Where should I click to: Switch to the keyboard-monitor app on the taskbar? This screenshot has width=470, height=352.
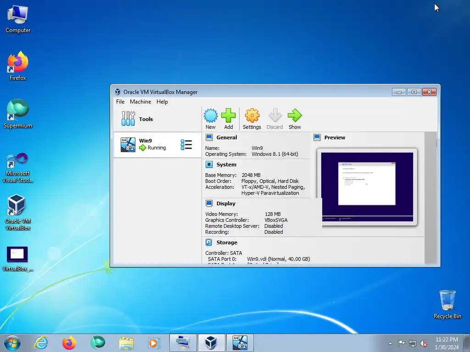(183, 343)
